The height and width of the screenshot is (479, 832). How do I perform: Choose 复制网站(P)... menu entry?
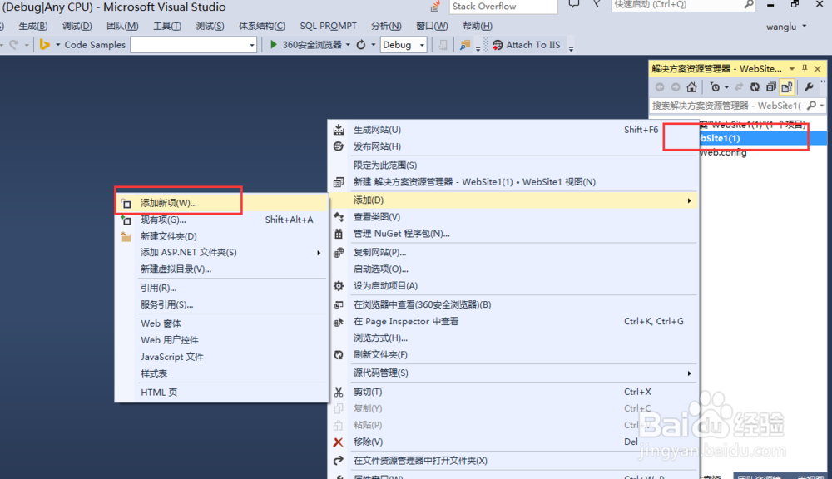(x=513, y=252)
